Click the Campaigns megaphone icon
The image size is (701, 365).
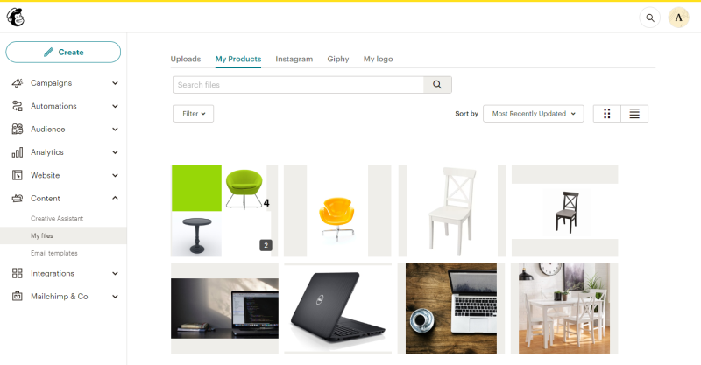tap(18, 82)
